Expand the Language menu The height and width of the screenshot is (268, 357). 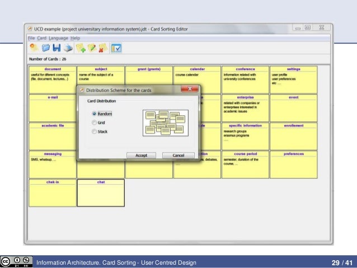(58, 37)
